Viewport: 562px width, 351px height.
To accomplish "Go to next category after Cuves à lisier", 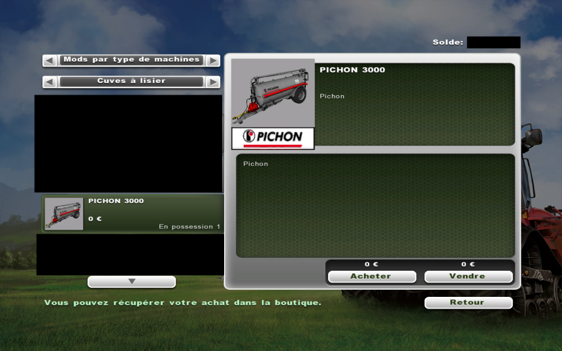I will pyautogui.click(x=213, y=82).
